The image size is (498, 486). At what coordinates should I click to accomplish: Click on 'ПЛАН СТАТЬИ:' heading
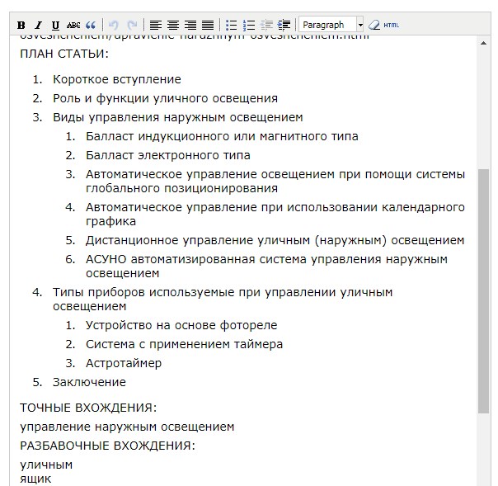tap(64, 54)
